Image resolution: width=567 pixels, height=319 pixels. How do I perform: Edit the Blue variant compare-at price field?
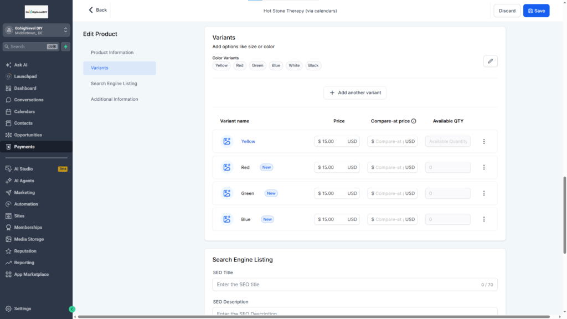click(393, 219)
